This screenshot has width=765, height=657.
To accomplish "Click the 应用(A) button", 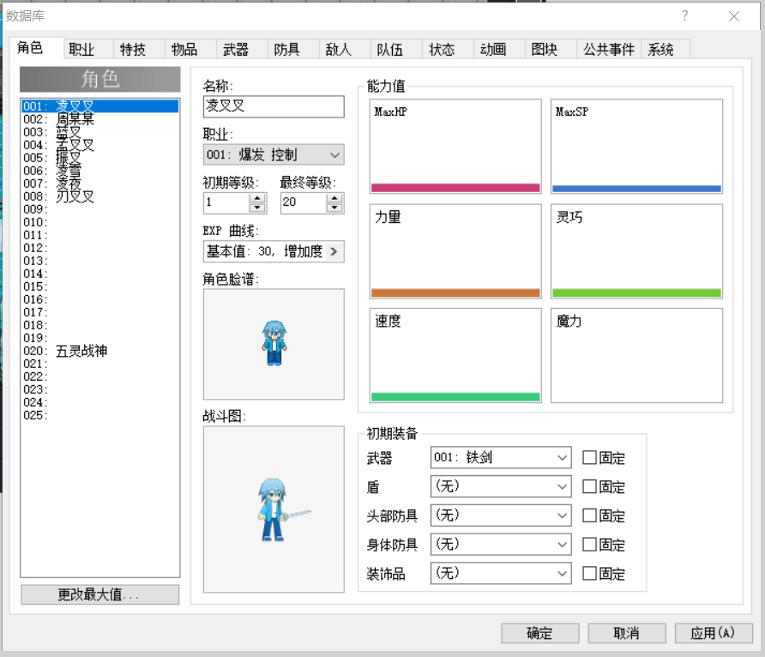I will coord(714,633).
